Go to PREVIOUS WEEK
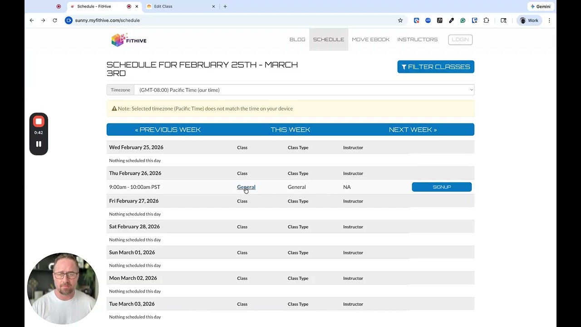Viewport: 581px width, 327px height. (x=167, y=129)
